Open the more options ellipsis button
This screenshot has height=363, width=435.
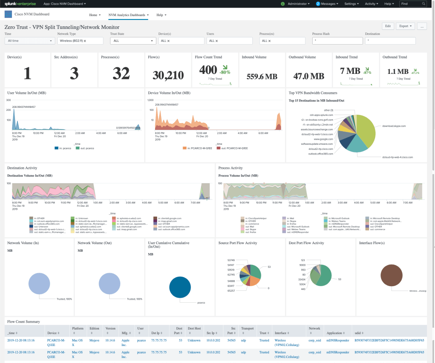421,26
